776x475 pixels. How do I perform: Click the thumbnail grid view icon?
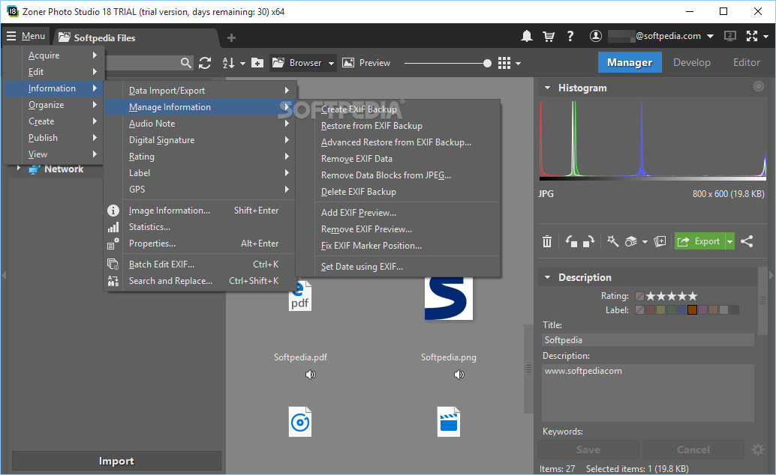504,63
